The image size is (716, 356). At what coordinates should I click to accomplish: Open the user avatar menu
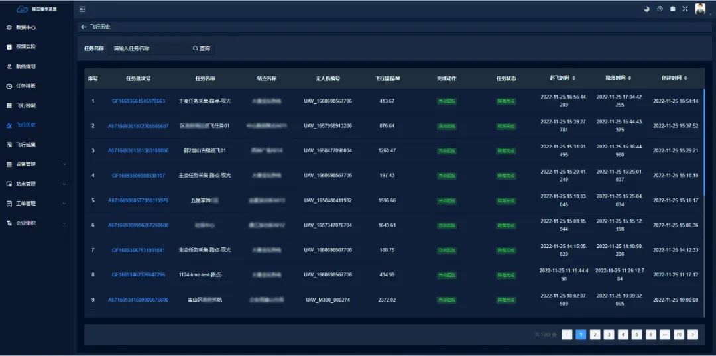point(700,9)
